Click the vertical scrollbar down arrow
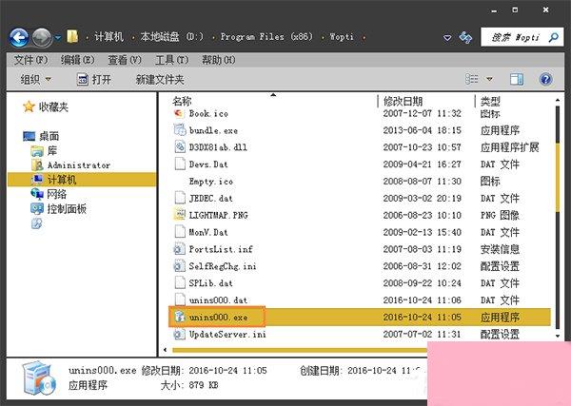 tap(558, 337)
